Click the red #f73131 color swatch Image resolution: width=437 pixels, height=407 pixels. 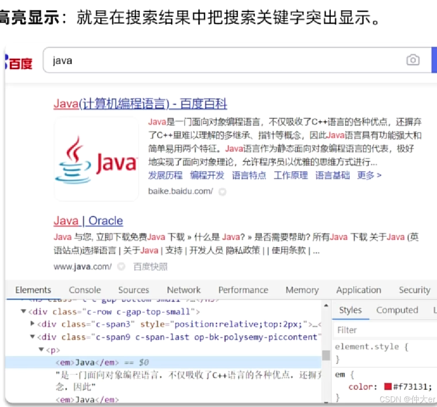coord(387,386)
